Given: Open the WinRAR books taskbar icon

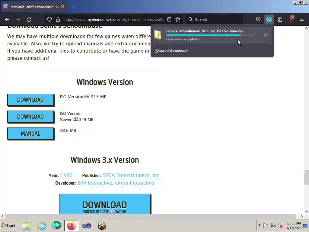Looking at the screenshot, I should coord(102,226).
